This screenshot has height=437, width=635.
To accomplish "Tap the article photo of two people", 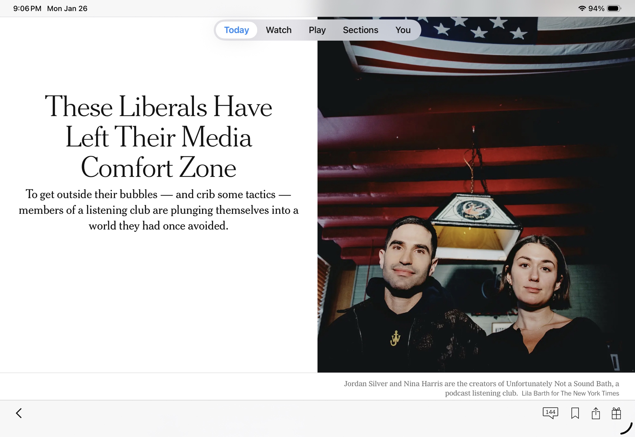I will click(476, 222).
